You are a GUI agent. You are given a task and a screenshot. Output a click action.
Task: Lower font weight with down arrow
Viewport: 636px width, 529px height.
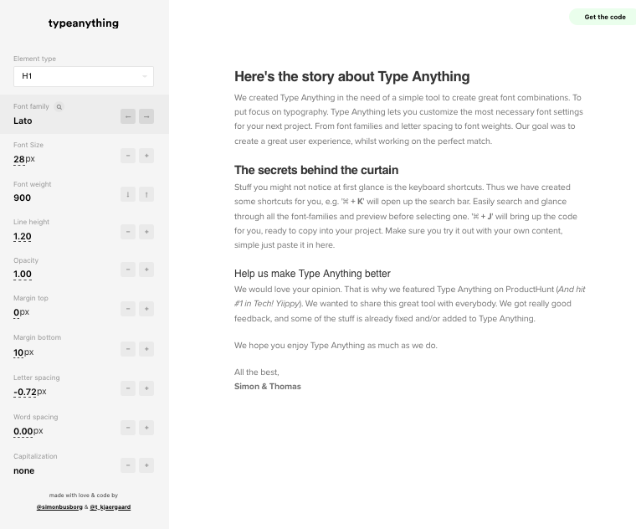(128, 194)
